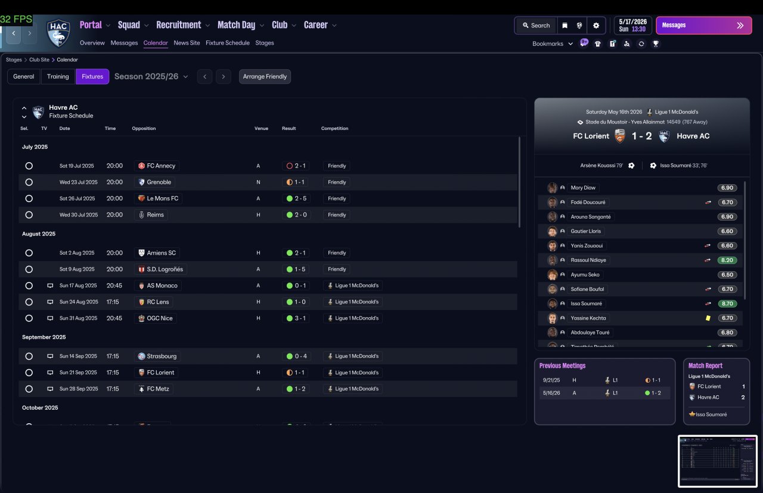Image resolution: width=763 pixels, height=493 pixels.
Task: Click the FC Lorient crest in match header
Action: [620, 136]
